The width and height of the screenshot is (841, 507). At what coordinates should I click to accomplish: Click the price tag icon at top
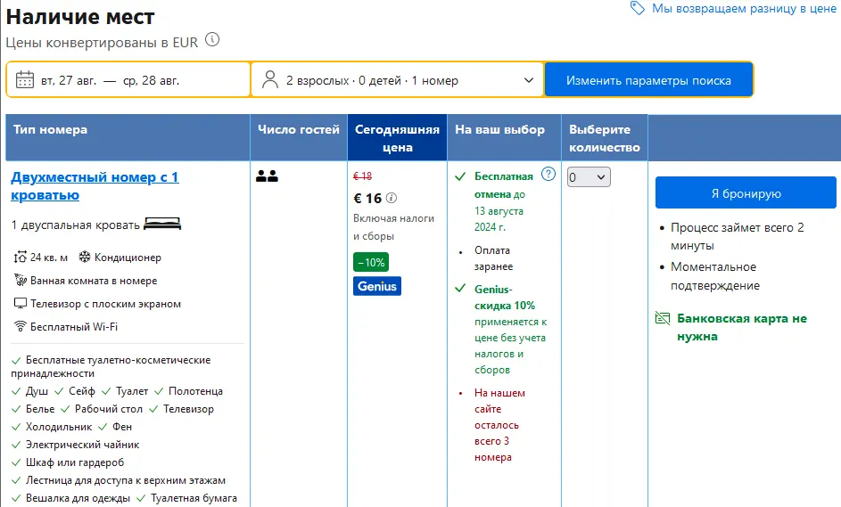pyautogui.click(x=637, y=8)
